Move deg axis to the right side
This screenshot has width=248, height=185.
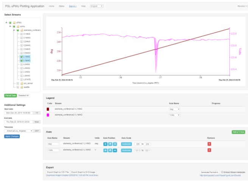point(115,144)
